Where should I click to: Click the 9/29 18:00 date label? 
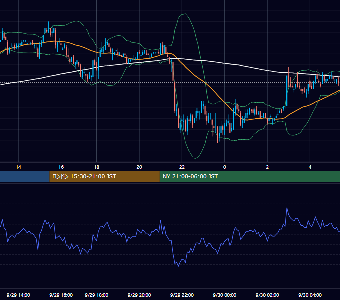pyautogui.click(x=97, y=295)
